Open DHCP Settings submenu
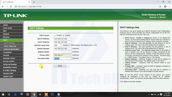172x97 pixels. [x=12, y=43]
